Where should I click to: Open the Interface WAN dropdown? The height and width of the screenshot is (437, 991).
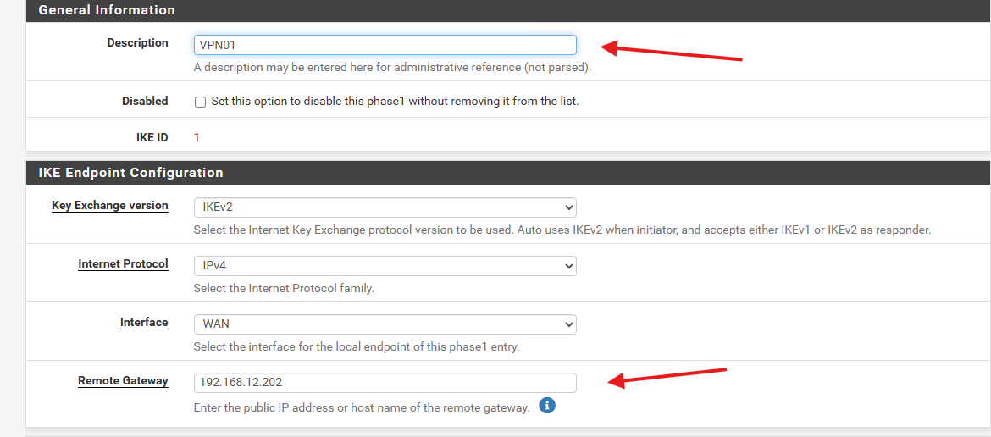click(385, 324)
